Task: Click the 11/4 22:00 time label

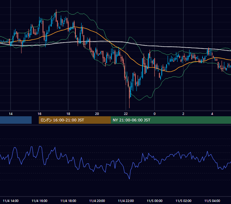Action: tap(126, 201)
